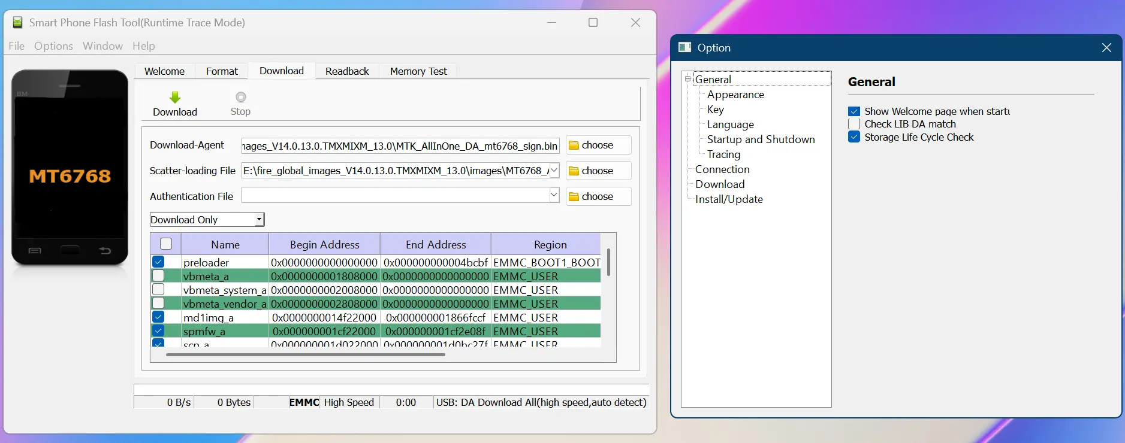Click the Option dialog title icon
This screenshot has height=443, width=1125.
tap(684, 47)
